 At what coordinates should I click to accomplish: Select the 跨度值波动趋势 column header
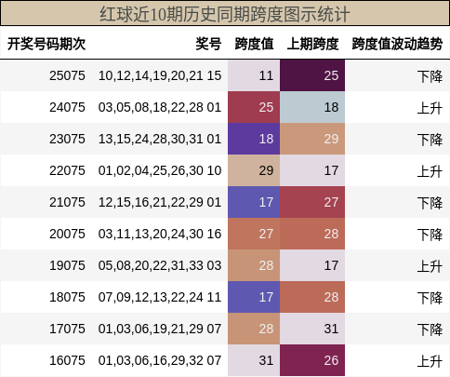tap(397, 44)
